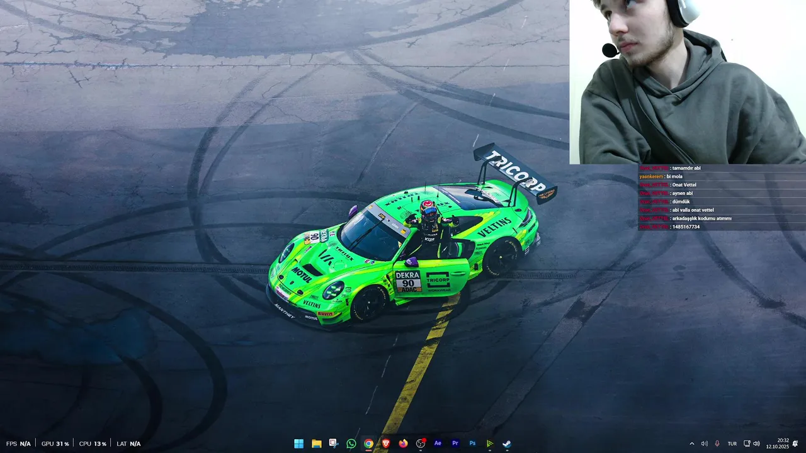Click chat message "aynen abi"
The width and height of the screenshot is (806, 453).
click(x=683, y=193)
